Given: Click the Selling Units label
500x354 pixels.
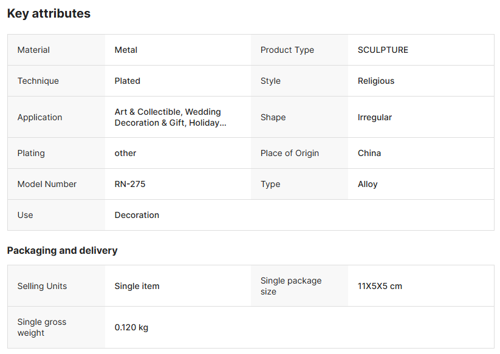Looking at the screenshot, I should [x=42, y=286].
